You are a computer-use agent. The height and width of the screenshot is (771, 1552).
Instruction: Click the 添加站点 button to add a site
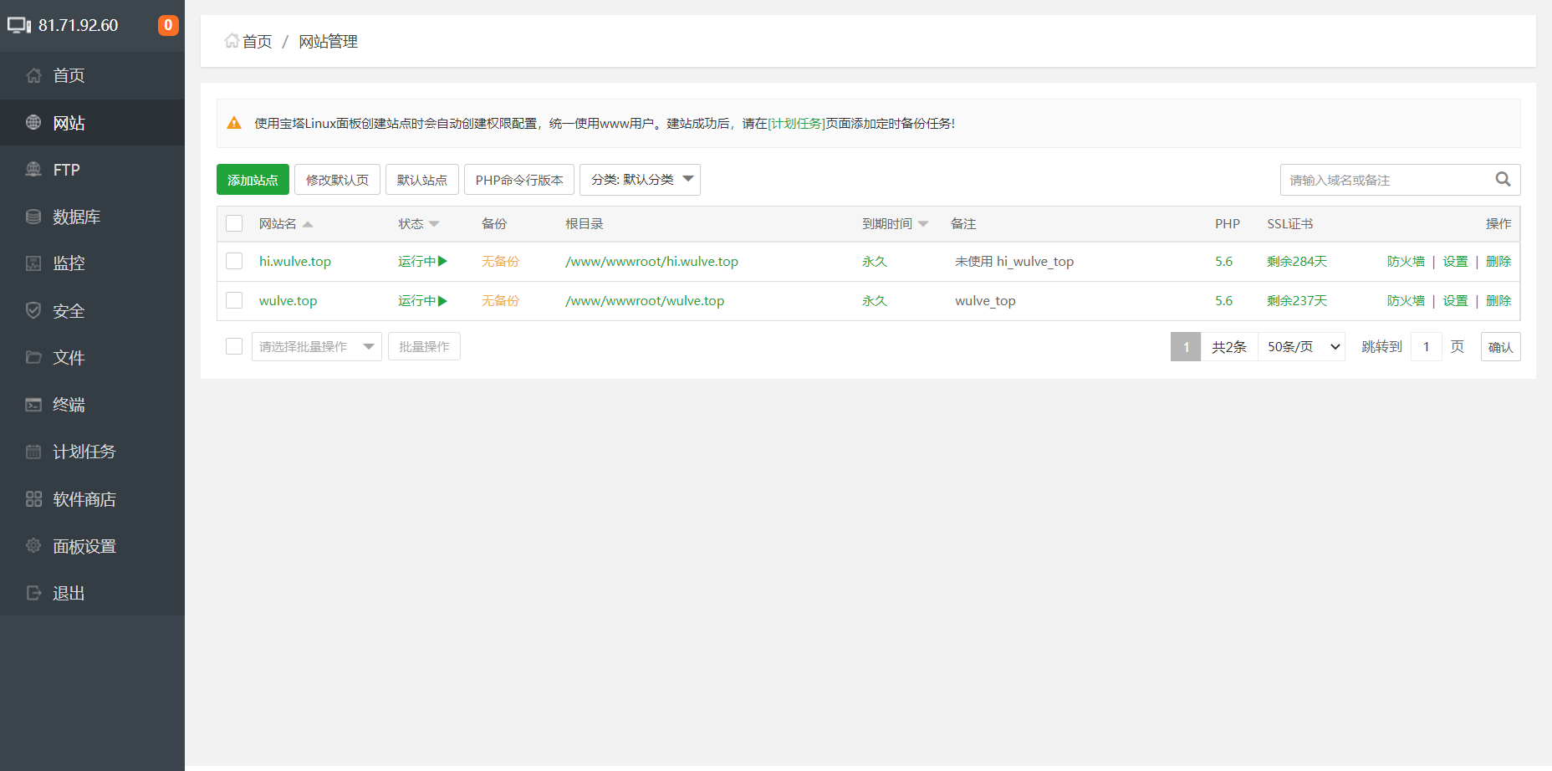tap(252, 179)
